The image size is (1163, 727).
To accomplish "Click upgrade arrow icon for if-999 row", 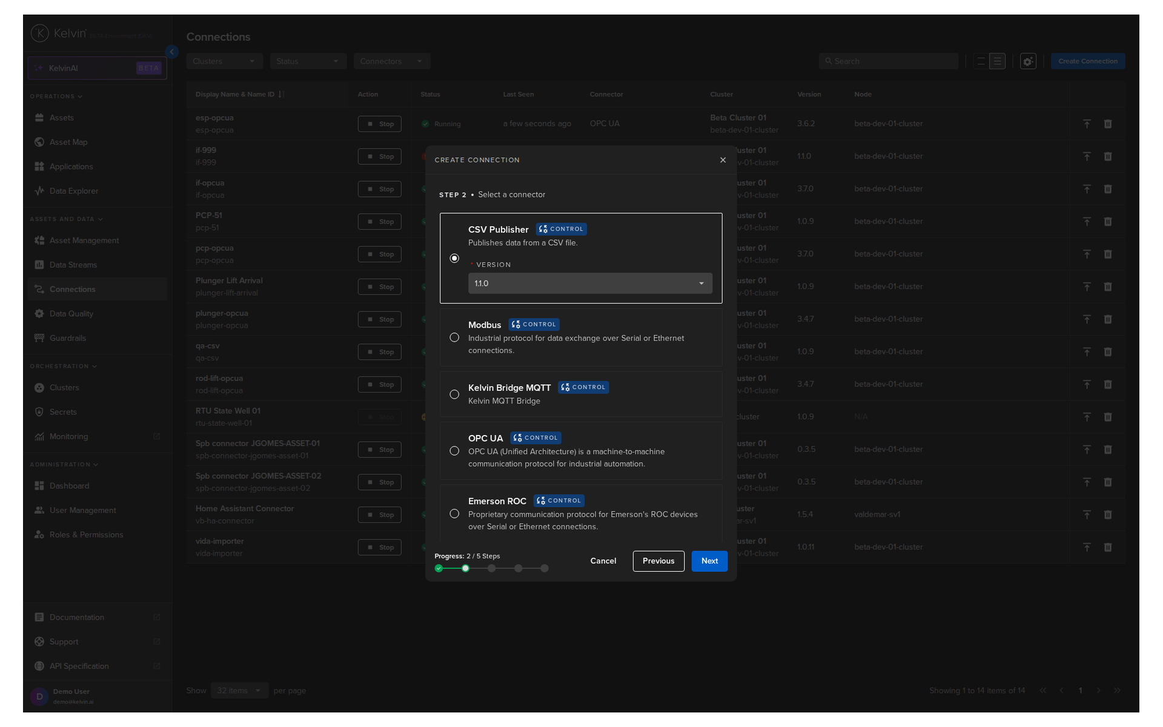I will click(x=1087, y=156).
